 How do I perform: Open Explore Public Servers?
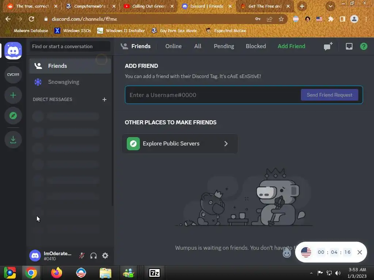(180, 144)
